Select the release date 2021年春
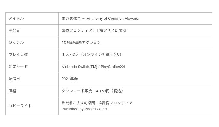The image size is (219, 127). coord(70,79)
